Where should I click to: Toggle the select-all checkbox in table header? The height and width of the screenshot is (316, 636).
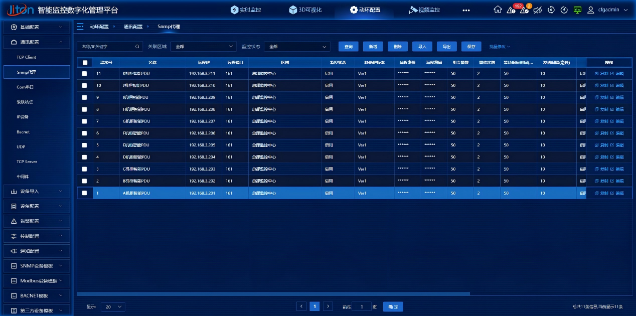pyautogui.click(x=85, y=63)
